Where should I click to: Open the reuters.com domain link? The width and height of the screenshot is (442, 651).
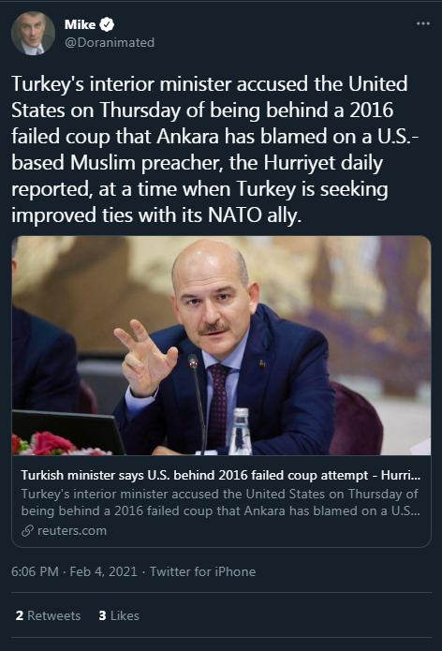coord(72,530)
